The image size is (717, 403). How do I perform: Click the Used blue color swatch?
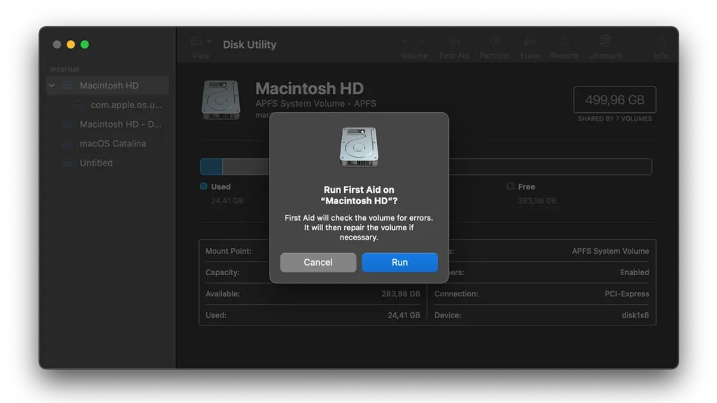204,186
